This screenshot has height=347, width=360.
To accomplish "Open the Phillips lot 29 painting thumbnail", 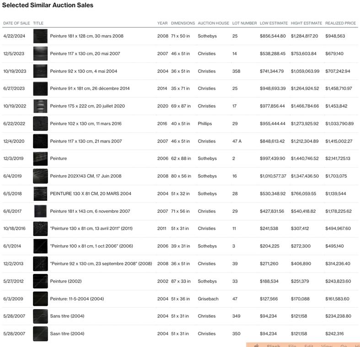I will tap(40, 124).
